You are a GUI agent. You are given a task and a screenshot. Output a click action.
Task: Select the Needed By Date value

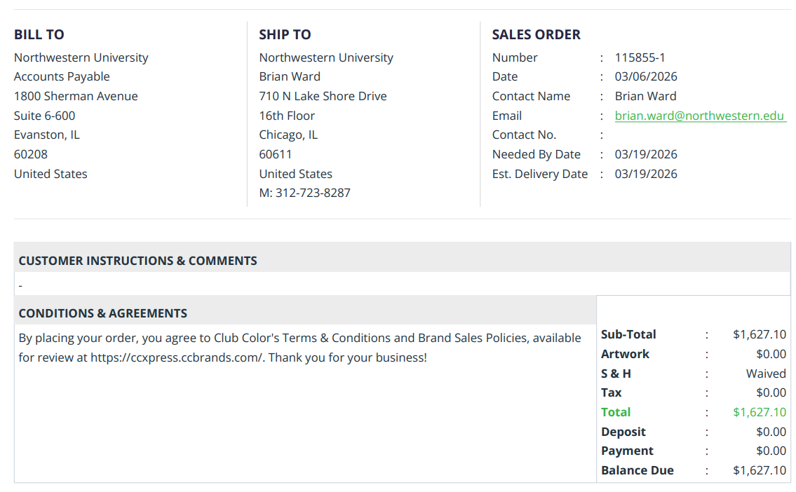tap(646, 154)
